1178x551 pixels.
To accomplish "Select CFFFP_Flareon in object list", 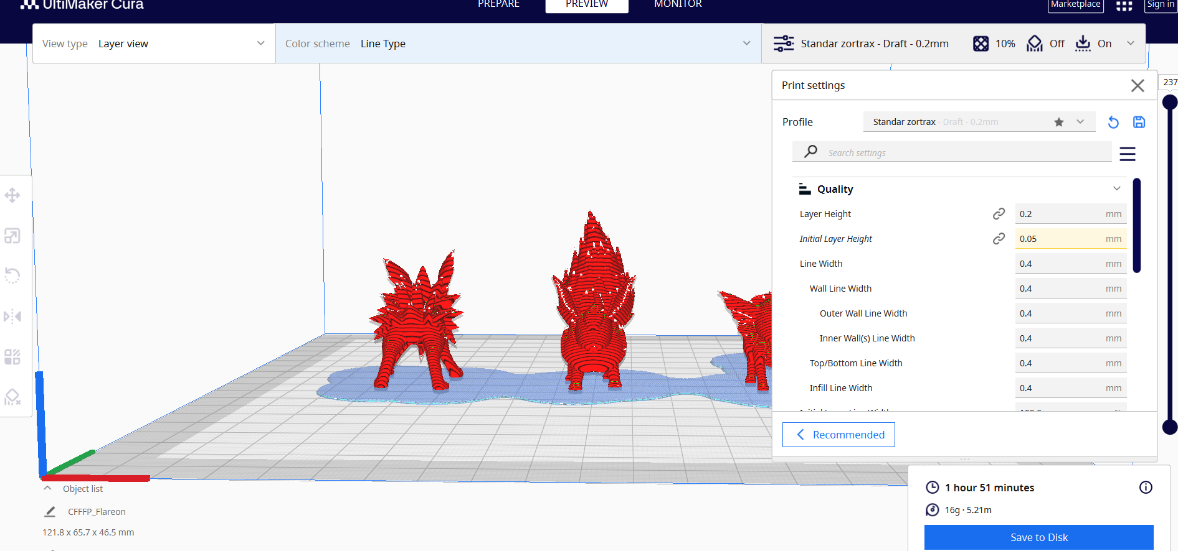I will point(97,512).
